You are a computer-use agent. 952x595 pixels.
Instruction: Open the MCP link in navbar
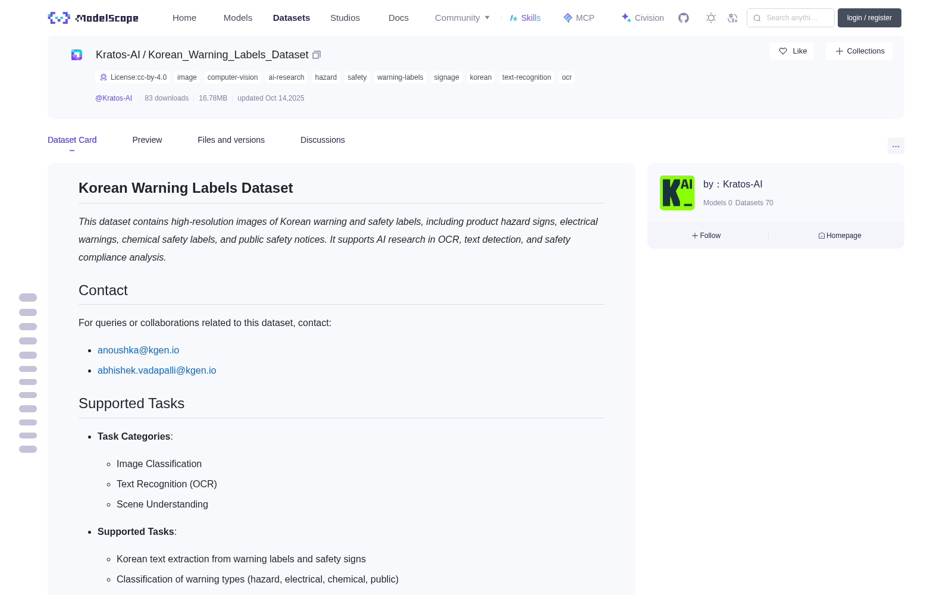(x=579, y=18)
